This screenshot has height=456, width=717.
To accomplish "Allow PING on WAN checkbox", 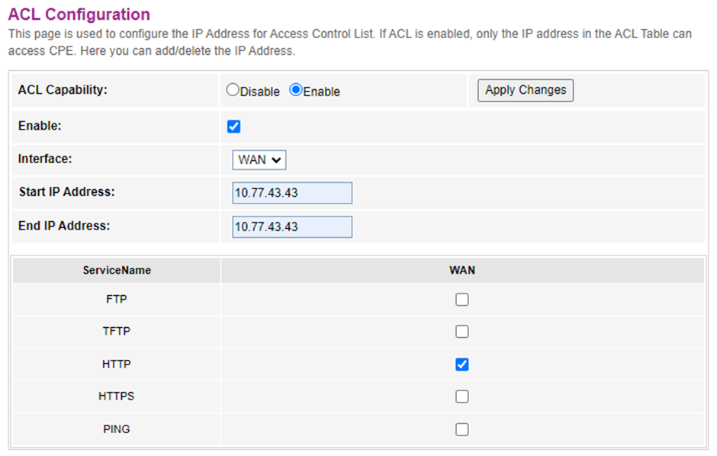I will (x=461, y=429).
